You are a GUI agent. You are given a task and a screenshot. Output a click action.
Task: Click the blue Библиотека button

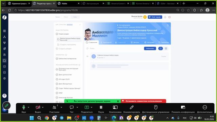pyautogui.click(x=150, y=48)
